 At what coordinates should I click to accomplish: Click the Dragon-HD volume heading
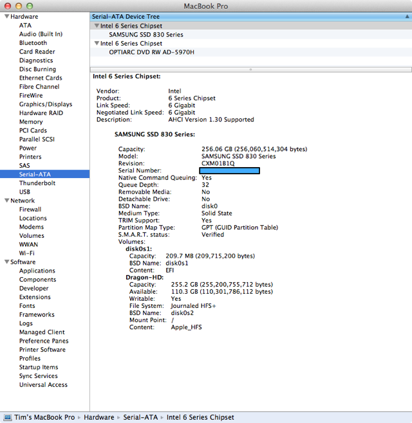[x=145, y=277]
